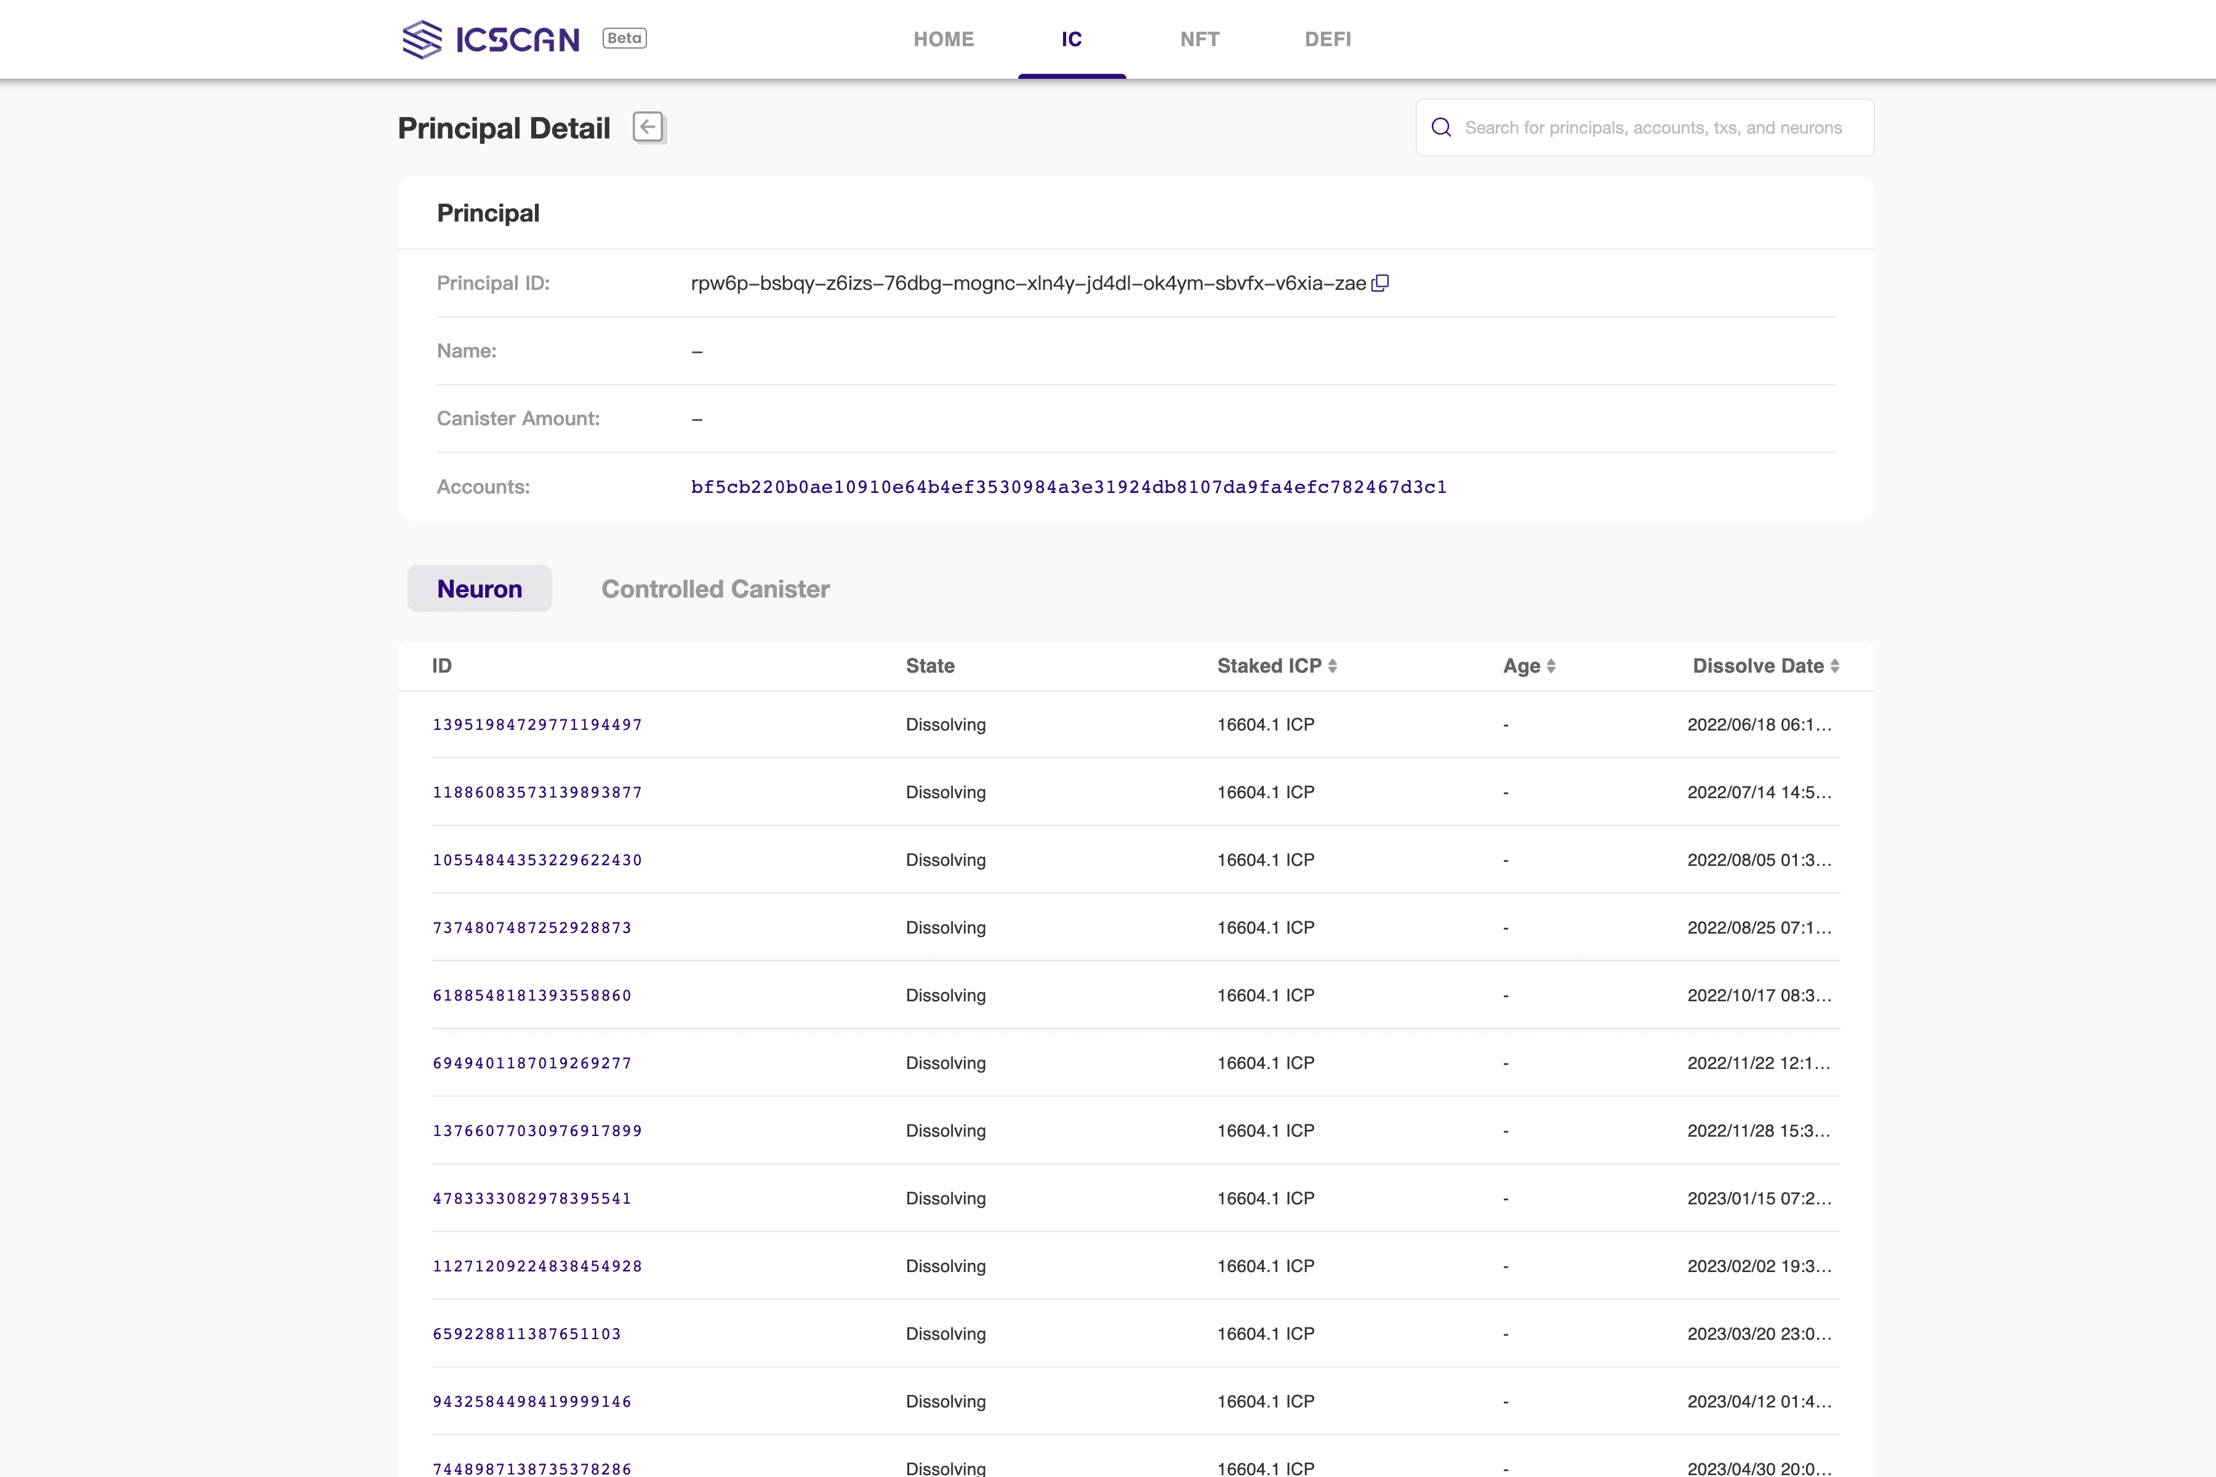Open the NFT navigation tab
This screenshot has height=1477, width=2216.
[x=1199, y=39]
